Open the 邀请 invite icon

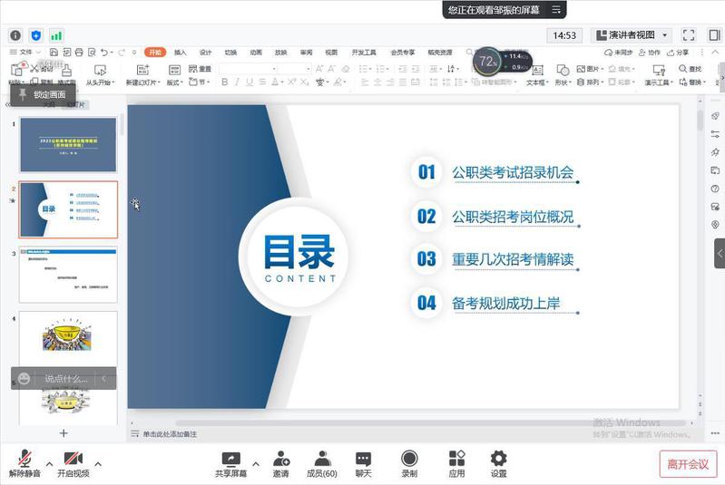pyautogui.click(x=280, y=462)
